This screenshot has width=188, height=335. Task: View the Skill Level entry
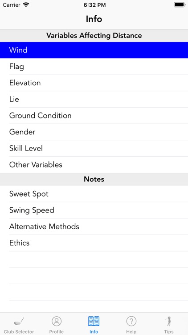(x=94, y=148)
